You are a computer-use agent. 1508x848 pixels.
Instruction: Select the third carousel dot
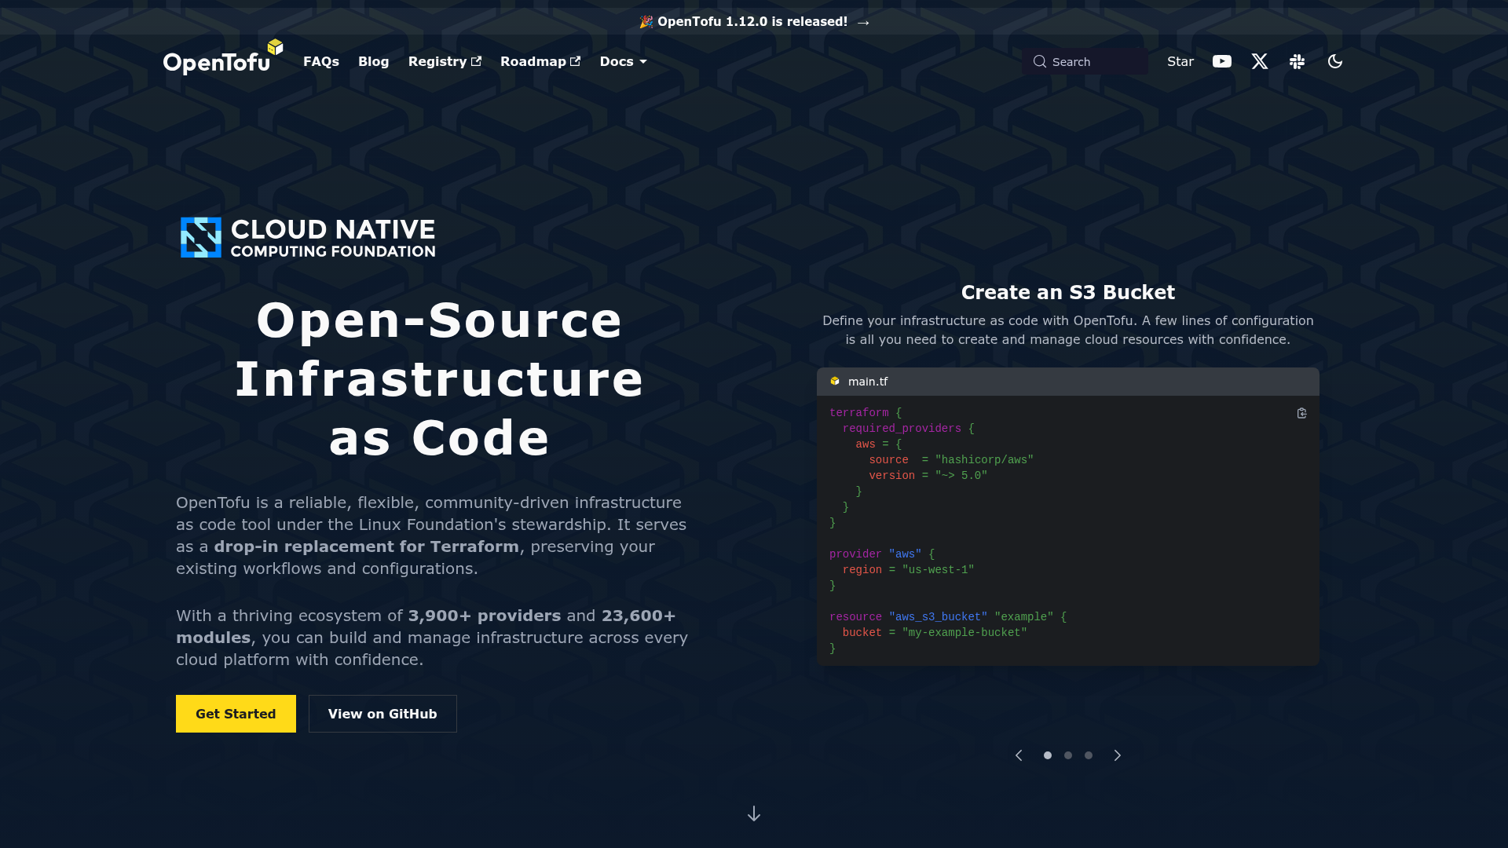tap(1089, 755)
